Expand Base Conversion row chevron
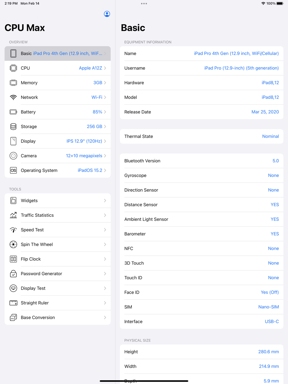288x384 pixels. point(105,318)
